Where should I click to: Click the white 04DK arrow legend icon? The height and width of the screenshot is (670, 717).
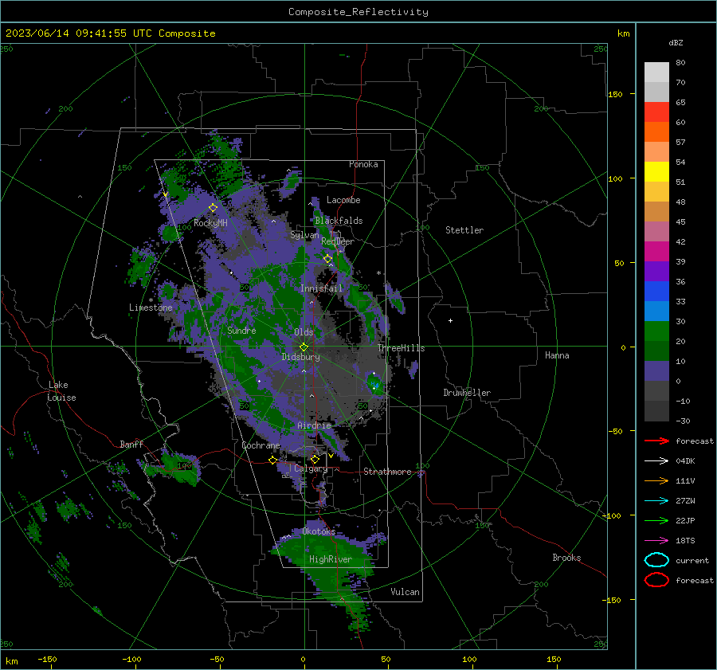tap(656, 461)
